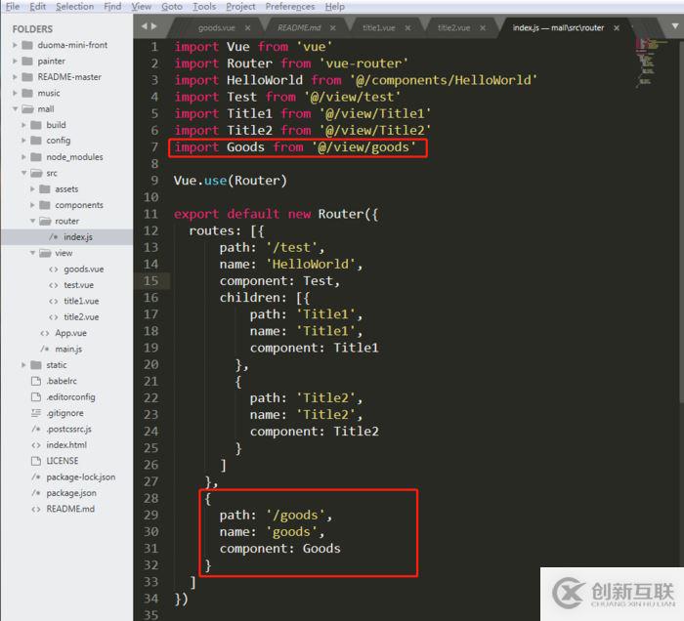The width and height of the screenshot is (684, 621).
Task: Close the goods.vue tab
Action: tap(248, 28)
